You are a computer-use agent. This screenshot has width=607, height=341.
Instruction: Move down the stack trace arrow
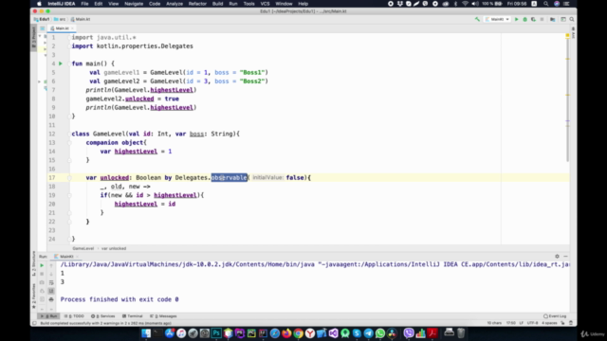coord(51,274)
